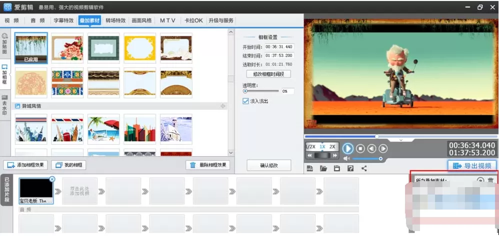The width and height of the screenshot is (499, 236).
Task: Switch to the 叠加素材 tab
Action: pyautogui.click(x=89, y=20)
